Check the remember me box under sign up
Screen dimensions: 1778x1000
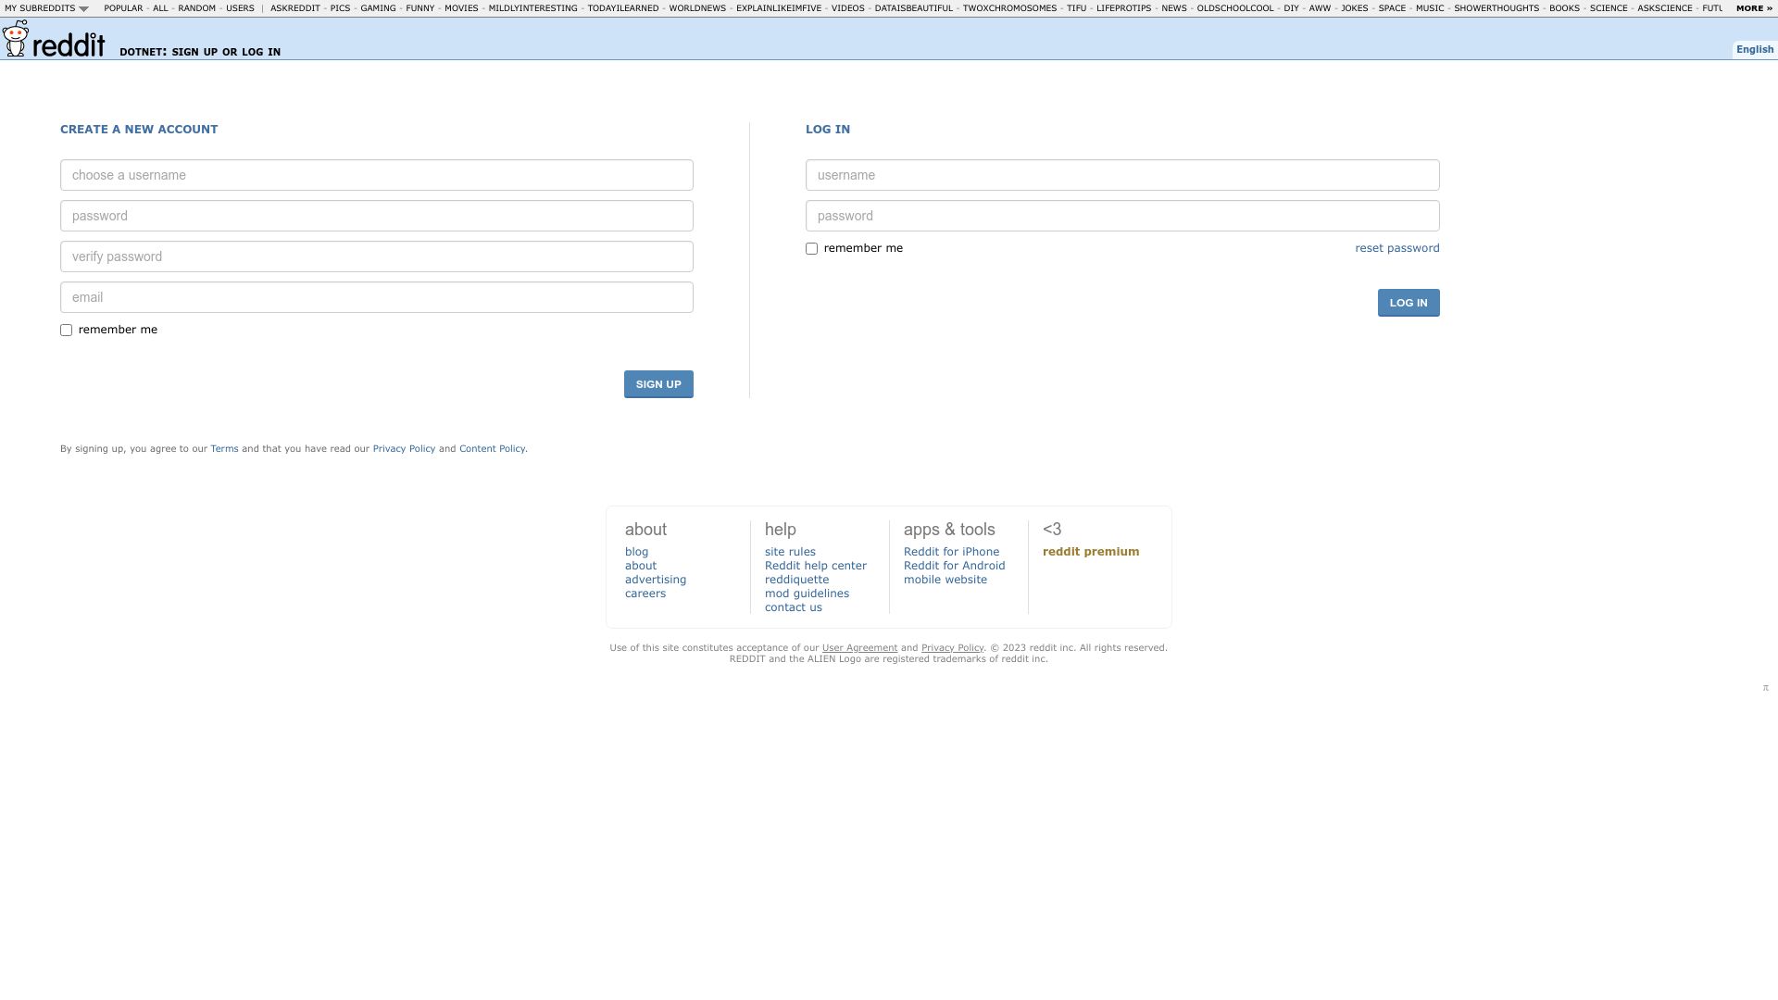pos(66,331)
